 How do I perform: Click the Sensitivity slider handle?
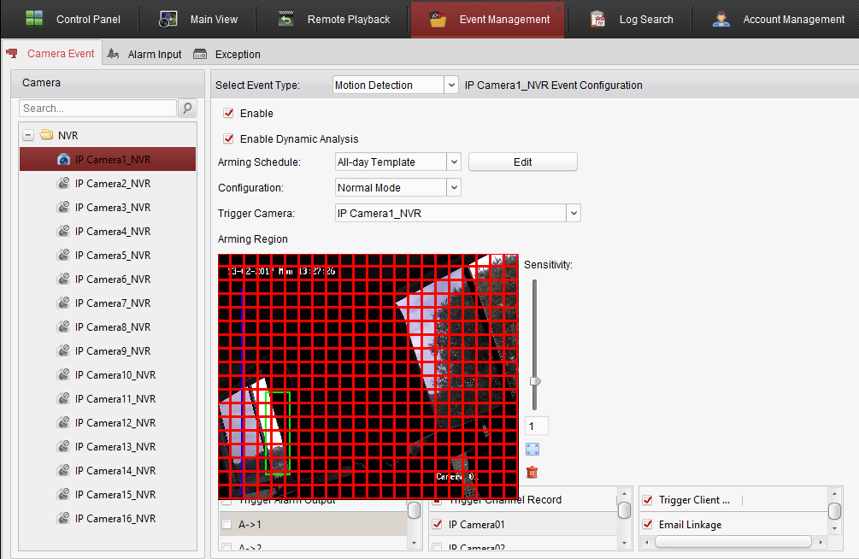(x=536, y=381)
